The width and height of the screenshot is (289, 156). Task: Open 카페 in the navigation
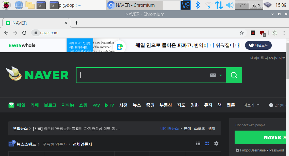click(x=35, y=105)
